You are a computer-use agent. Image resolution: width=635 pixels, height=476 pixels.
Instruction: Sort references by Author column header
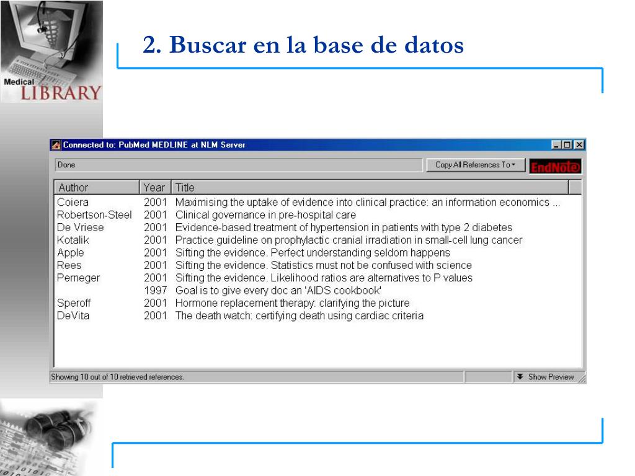point(97,187)
